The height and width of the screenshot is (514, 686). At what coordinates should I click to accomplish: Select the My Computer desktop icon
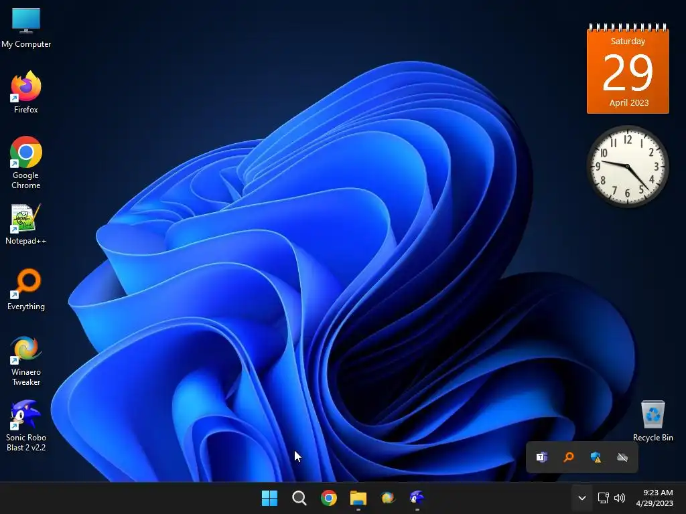pyautogui.click(x=26, y=28)
